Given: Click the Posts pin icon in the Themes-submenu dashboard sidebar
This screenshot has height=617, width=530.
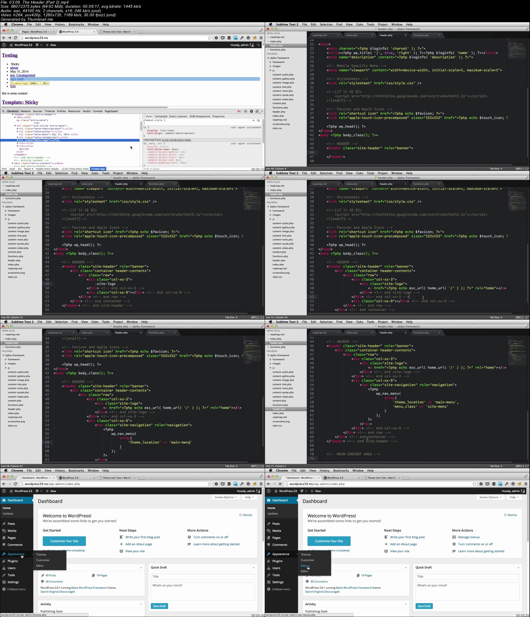Looking at the screenshot, I should click(4, 523).
